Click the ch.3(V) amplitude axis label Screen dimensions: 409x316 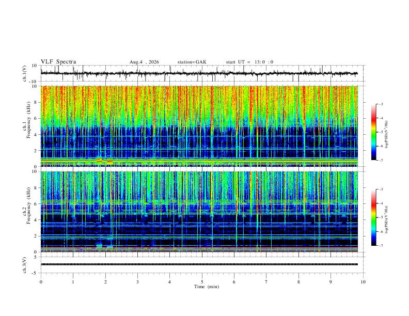click(x=24, y=265)
